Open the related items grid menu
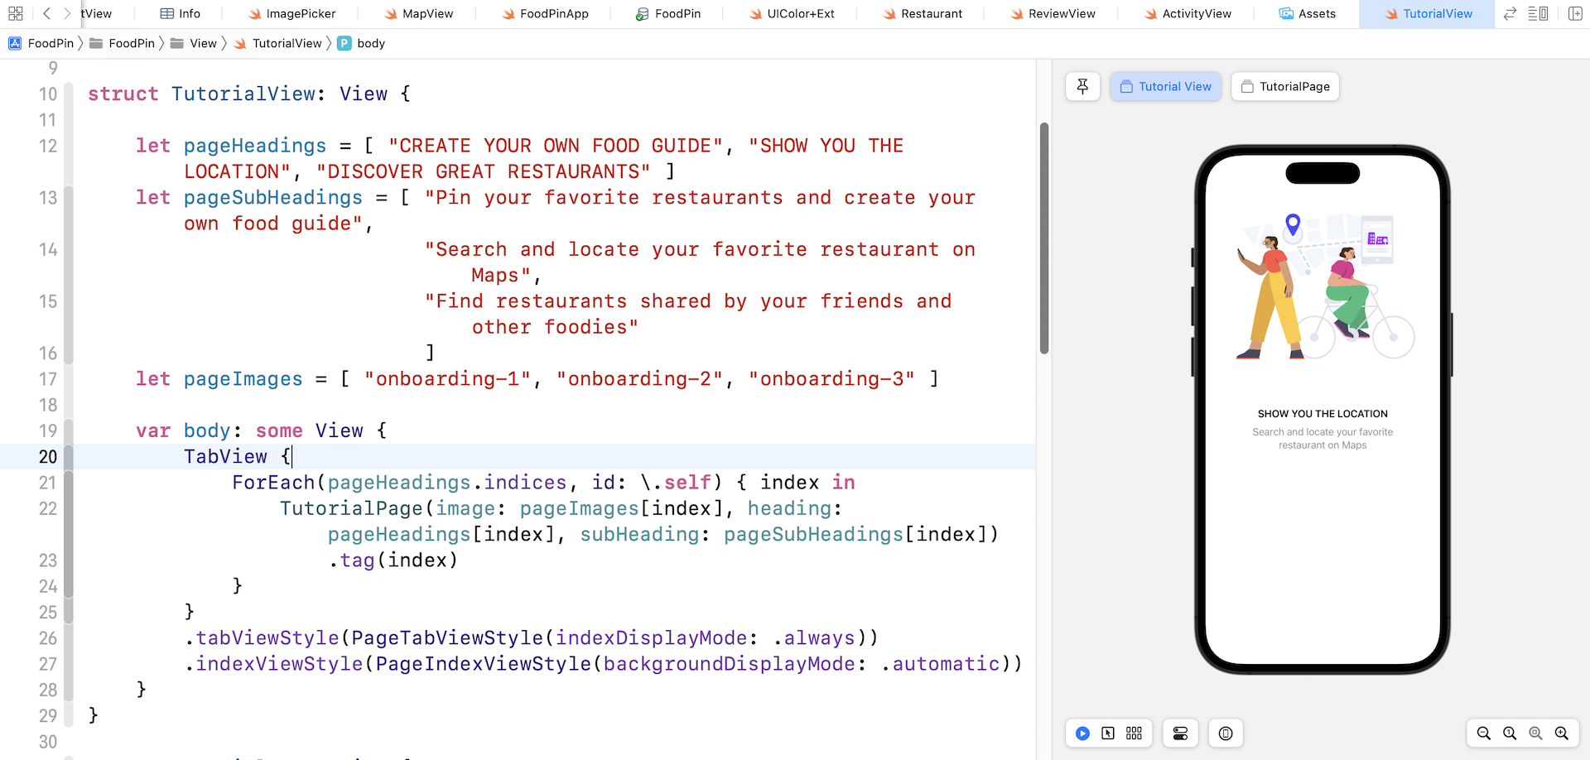The width and height of the screenshot is (1590, 760). click(15, 13)
